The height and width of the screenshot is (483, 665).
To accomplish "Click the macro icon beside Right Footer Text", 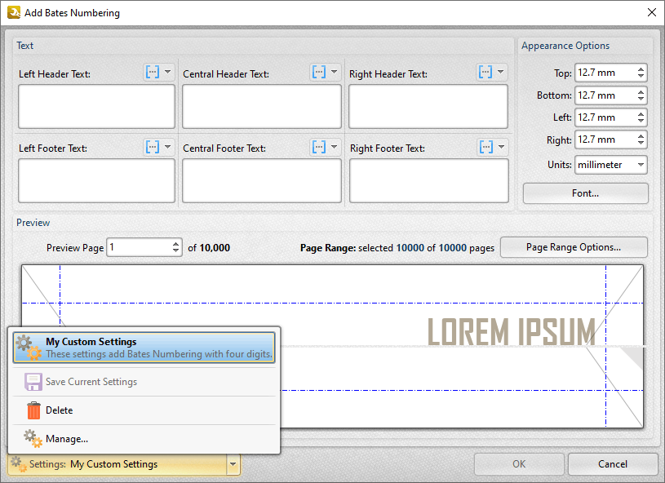I will click(486, 147).
